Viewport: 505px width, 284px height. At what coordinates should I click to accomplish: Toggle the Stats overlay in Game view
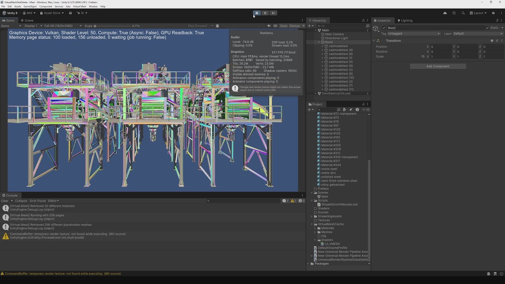click(283, 26)
